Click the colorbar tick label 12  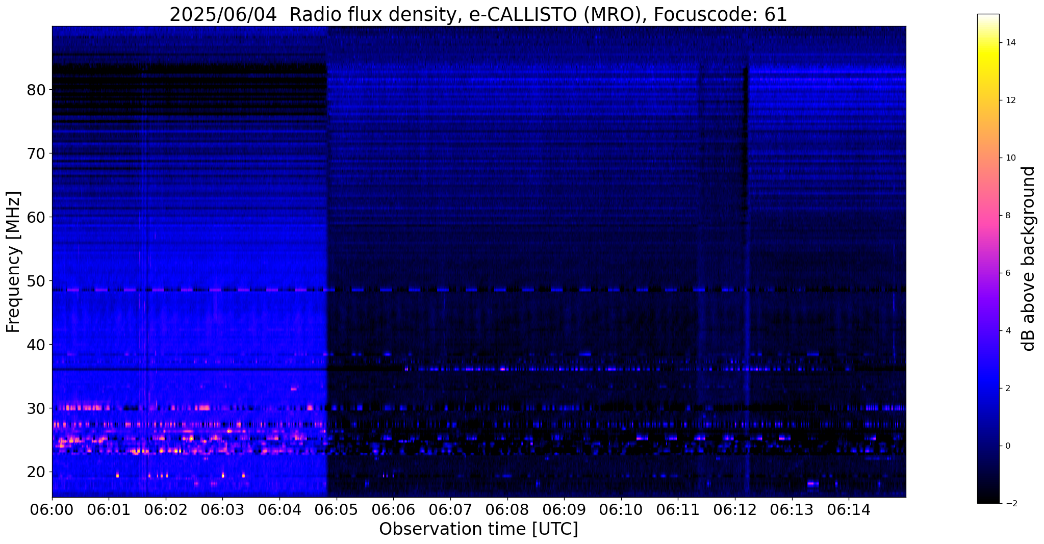[1010, 100]
